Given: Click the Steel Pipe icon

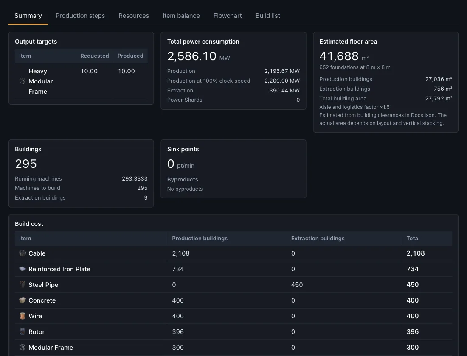Looking at the screenshot, I should click(x=23, y=285).
